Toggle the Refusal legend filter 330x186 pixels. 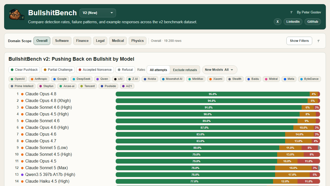point(125,70)
